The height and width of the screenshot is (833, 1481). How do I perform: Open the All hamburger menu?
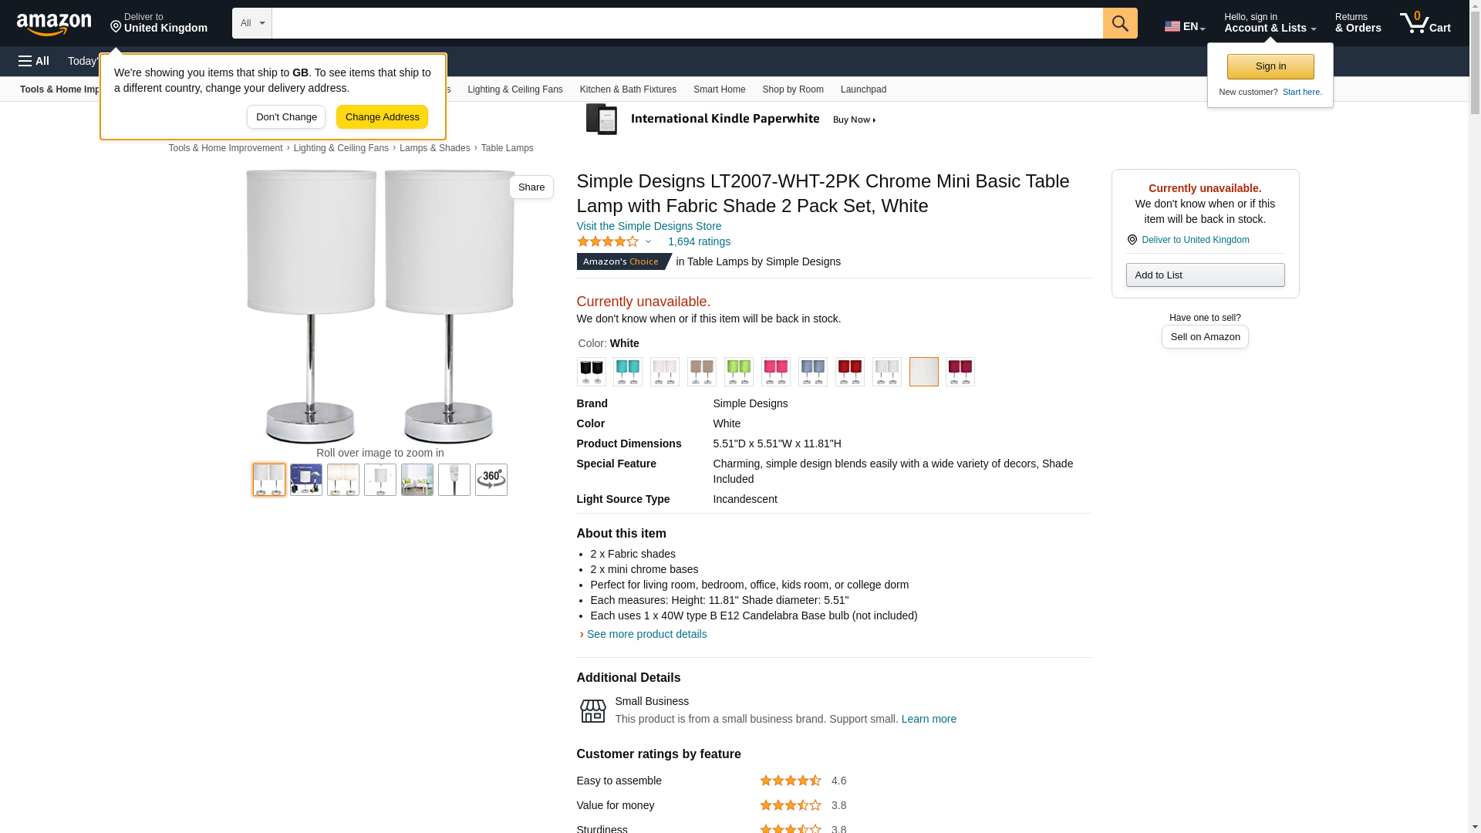[x=34, y=61]
